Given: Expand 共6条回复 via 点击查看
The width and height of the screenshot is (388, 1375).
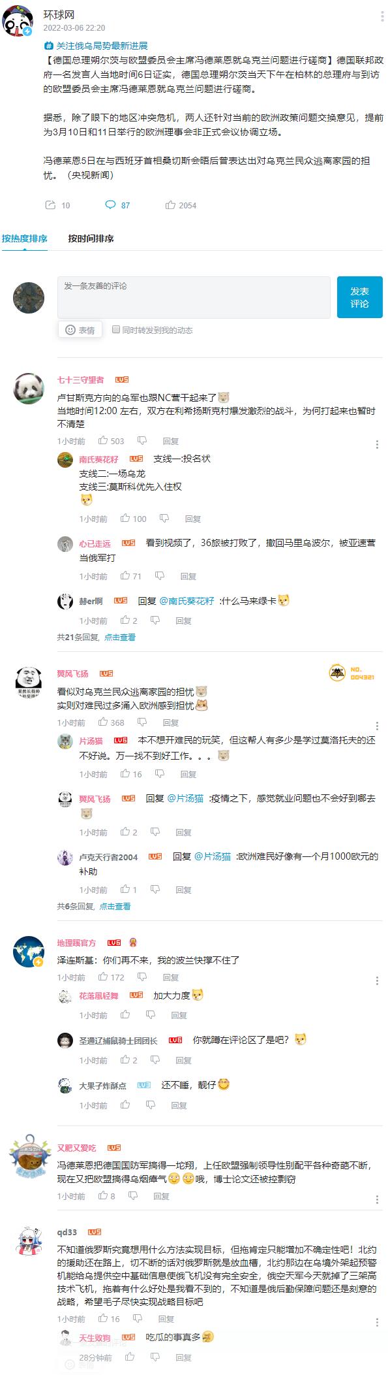Looking at the screenshot, I should coord(115,906).
